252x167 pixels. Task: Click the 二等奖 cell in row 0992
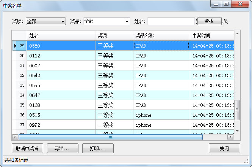[114, 125]
